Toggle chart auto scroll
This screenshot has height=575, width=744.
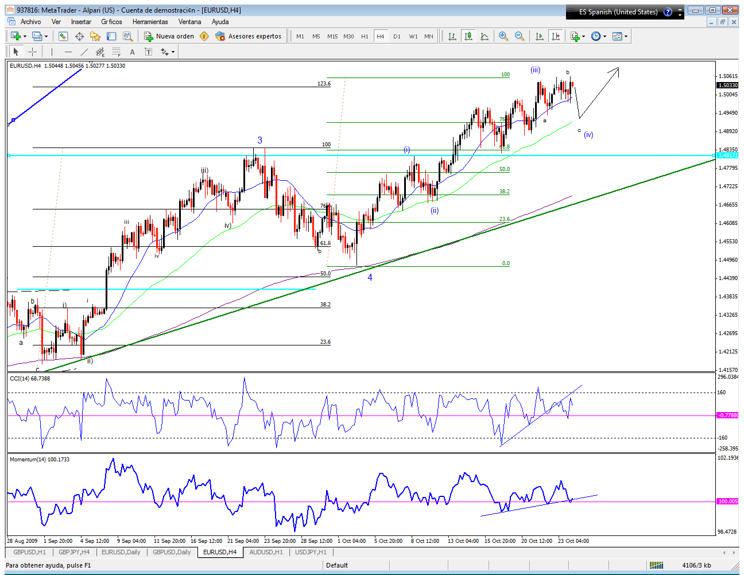click(x=539, y=36)
